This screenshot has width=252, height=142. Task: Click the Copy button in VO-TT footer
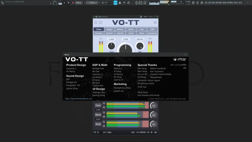point(109,132)
